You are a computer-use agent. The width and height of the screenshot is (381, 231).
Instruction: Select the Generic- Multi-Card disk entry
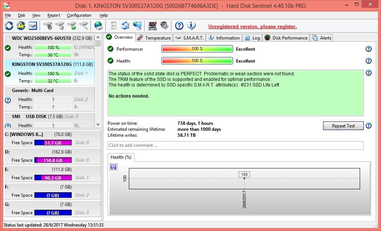[32, 91]
